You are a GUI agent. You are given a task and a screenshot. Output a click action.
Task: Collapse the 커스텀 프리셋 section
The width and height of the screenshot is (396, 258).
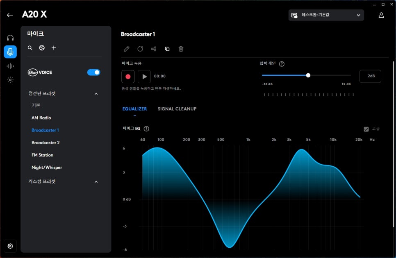pyautogui.click(x=96, y=182)
